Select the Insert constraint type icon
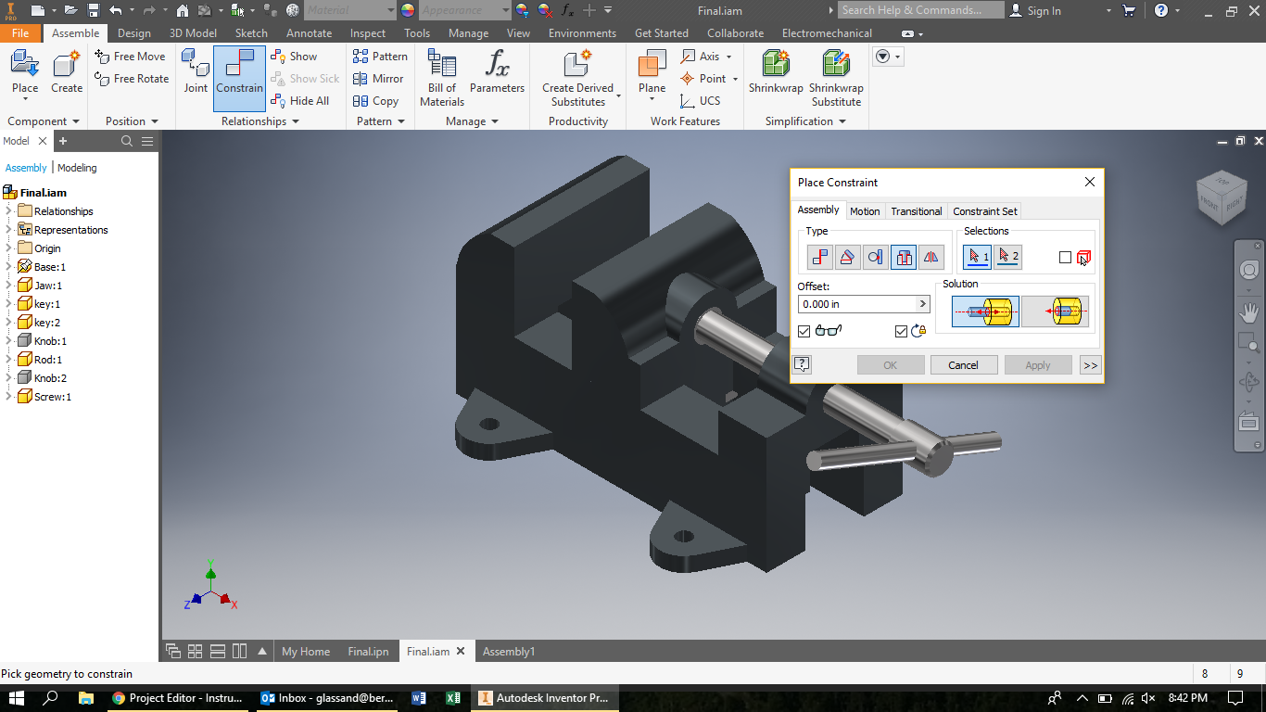This screenshot has height=712, width=1266. click(x=904, y=258)
